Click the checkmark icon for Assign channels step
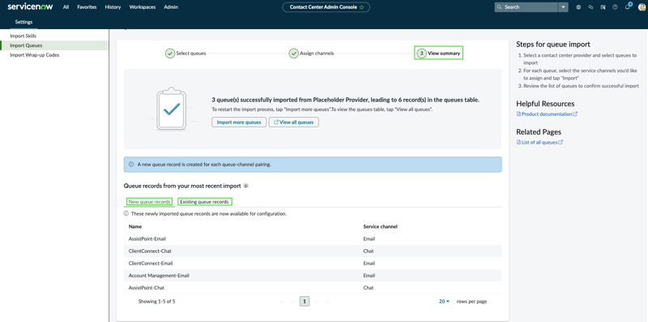This screenshot has height=322, width=648. pos(293,54)
